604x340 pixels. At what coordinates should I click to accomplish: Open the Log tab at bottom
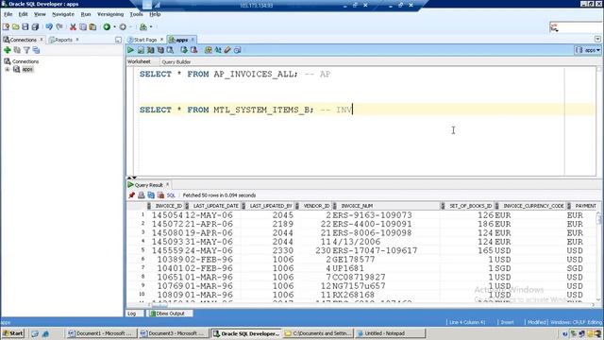coord(132,314)
